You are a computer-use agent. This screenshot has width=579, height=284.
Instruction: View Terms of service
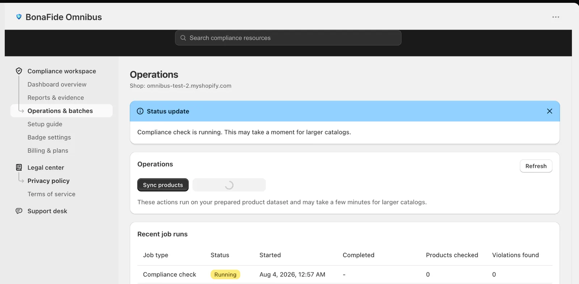pyautogui.click(x=51, y=194)
